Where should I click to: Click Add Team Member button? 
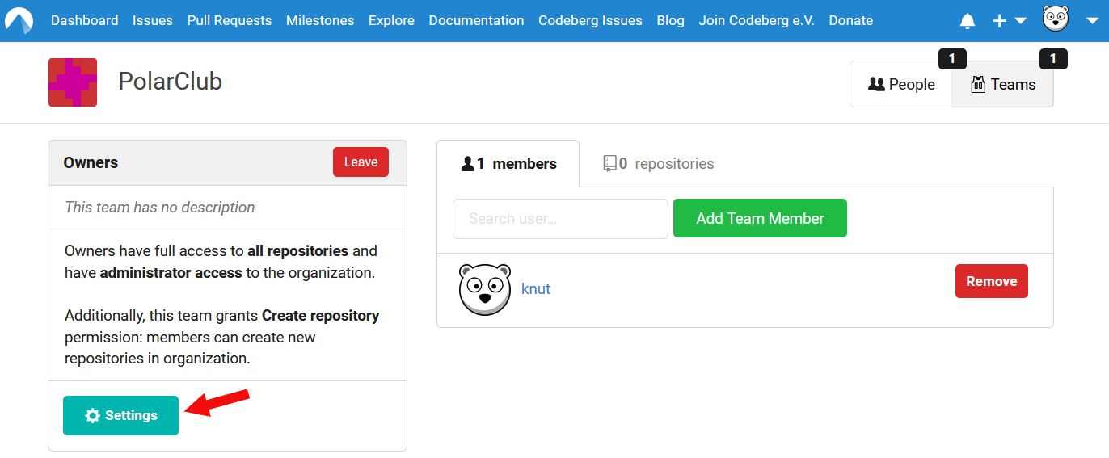[760, 218]
